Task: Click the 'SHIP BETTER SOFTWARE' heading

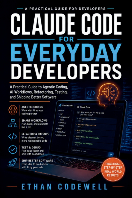Action: 37,161
